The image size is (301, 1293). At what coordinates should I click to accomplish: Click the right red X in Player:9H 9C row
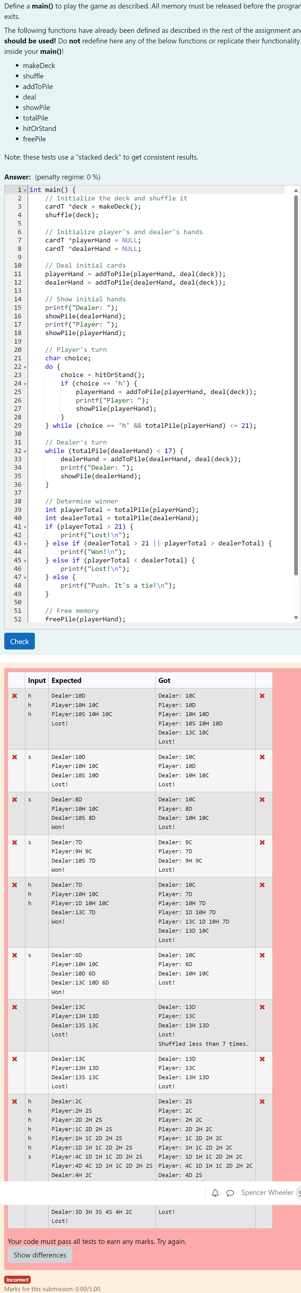click(x=262, y=842)
